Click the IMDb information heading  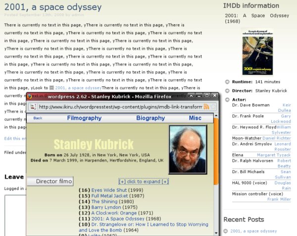pyautogui.click(x=251, y=5)
